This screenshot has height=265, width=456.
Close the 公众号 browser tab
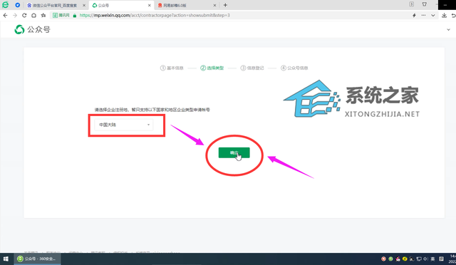tap(150, 5)
